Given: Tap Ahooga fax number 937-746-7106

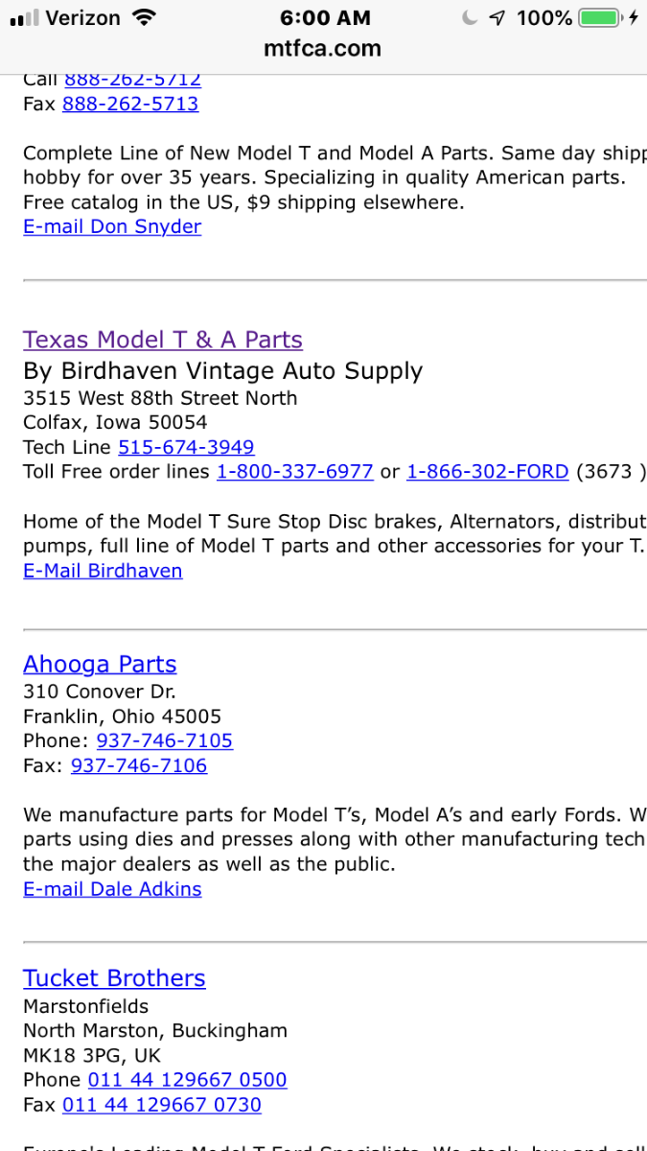Looking at the screenshot, I should [x=139, y=765].
